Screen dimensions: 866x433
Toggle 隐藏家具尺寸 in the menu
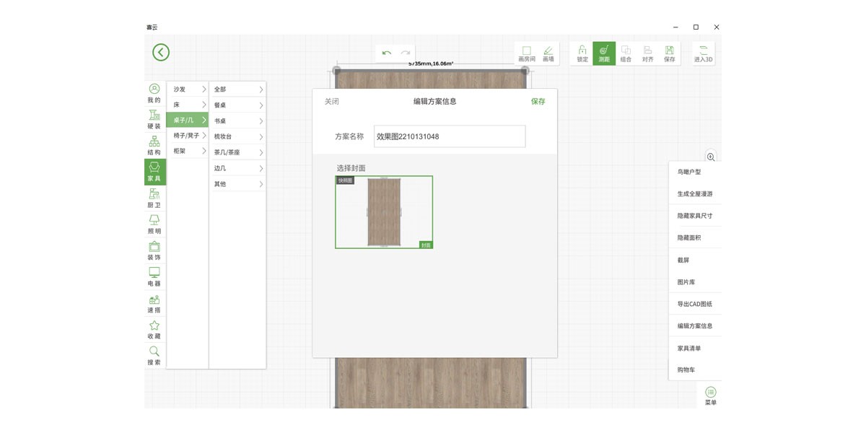[694, 216]
